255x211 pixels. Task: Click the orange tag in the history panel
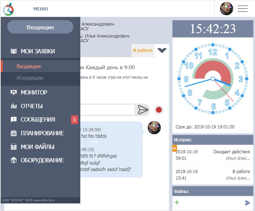click(x=174, y=148)
